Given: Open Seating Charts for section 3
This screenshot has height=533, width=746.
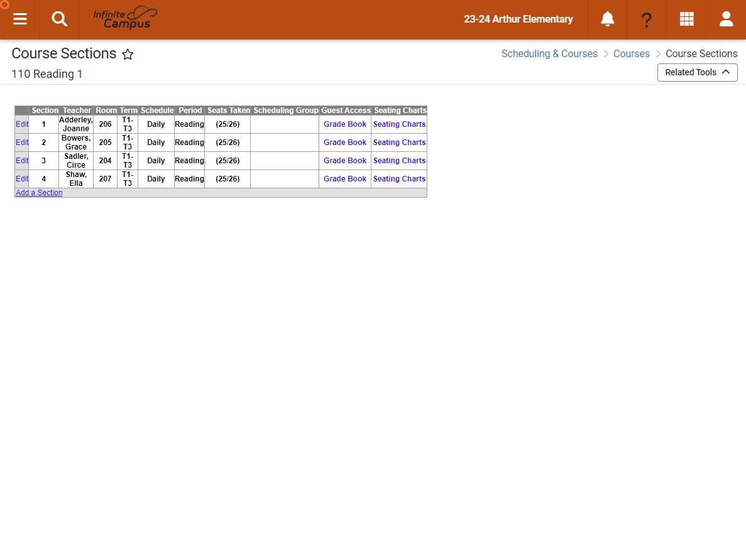Looking at the screenshot, I should (x=399, y=161).
